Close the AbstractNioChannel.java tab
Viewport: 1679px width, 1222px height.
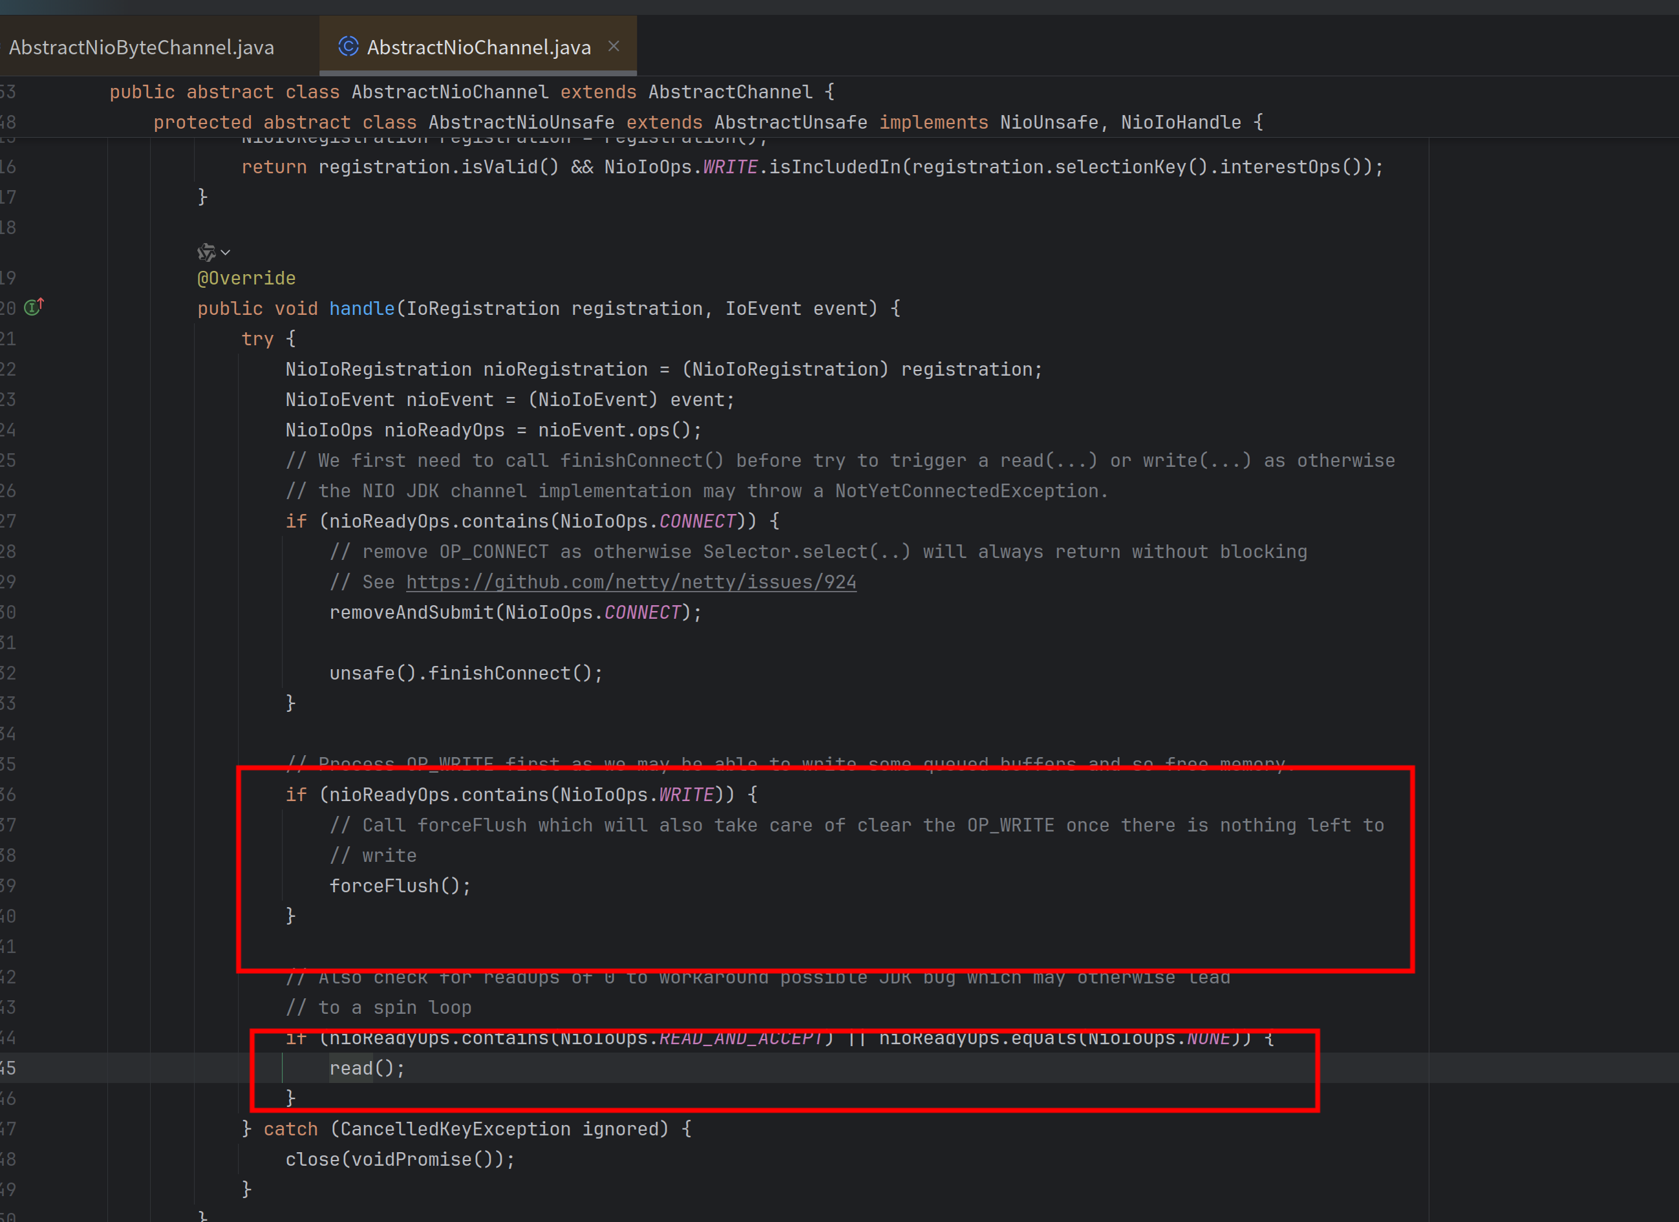coord(614,46)
